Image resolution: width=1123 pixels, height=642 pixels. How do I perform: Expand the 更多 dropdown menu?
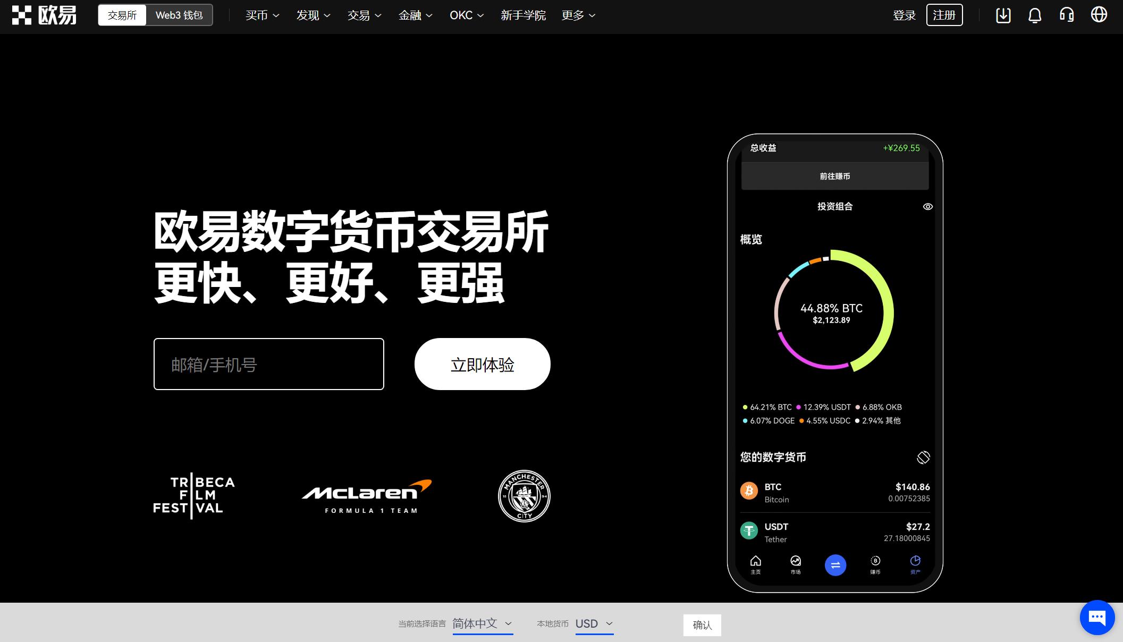(x=578, y=15)
